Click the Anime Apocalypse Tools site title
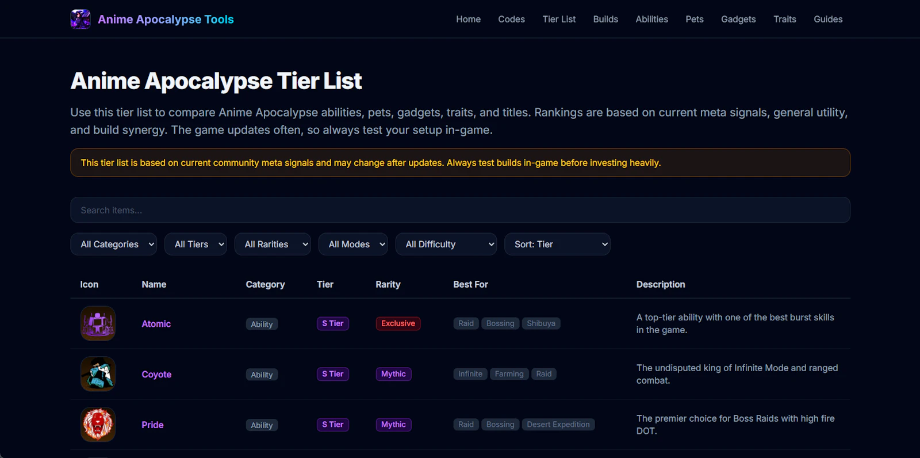The image size is (920, 458). [x=166, y=19]
